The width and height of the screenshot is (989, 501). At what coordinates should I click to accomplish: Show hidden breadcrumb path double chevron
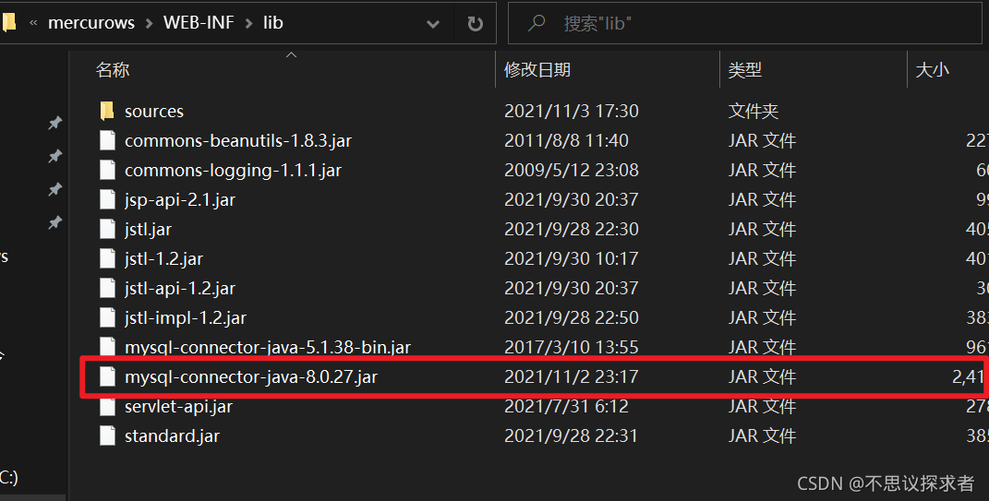pos(33,23)
